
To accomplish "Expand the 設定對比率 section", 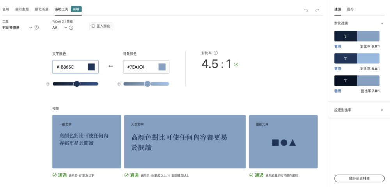I will 382,110.
